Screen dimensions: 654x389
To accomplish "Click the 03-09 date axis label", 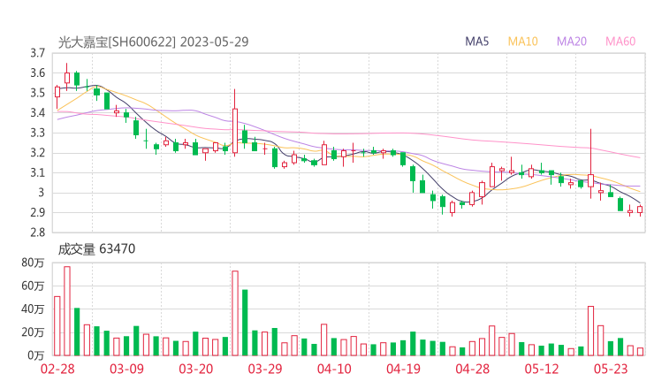I will (126, 369).
